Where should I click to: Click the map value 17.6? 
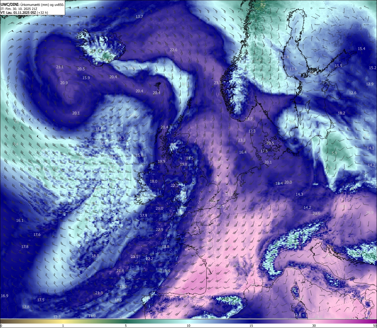click(x=37, y=235)
